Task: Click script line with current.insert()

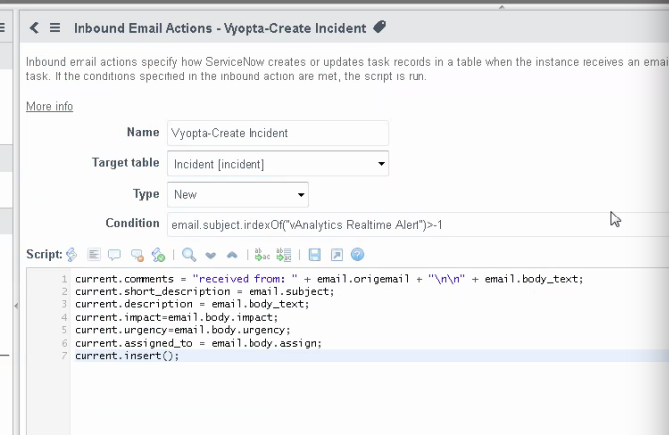Action: tap(127, 356)
